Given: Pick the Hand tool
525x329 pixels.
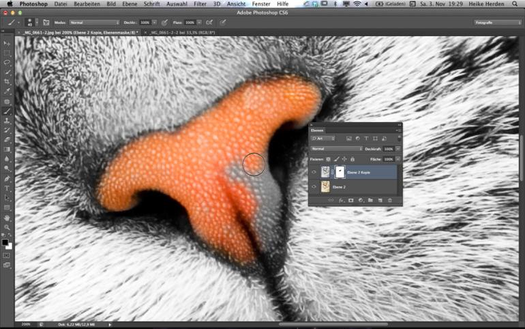Looking at the screenshot, I should click(x=7, y=218).
